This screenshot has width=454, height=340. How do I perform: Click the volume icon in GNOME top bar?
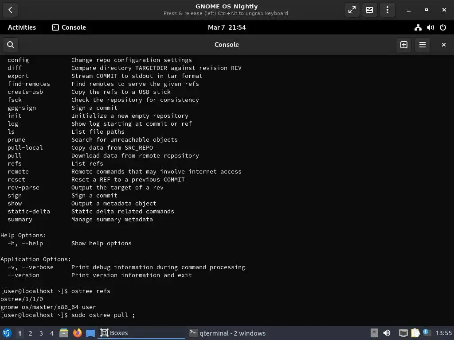(x=430, y=27)
